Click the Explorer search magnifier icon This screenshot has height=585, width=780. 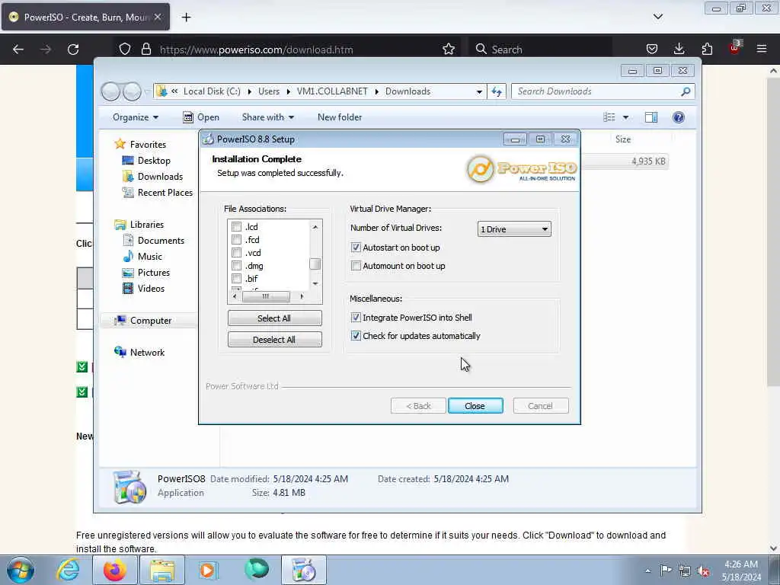click(686, 91)
